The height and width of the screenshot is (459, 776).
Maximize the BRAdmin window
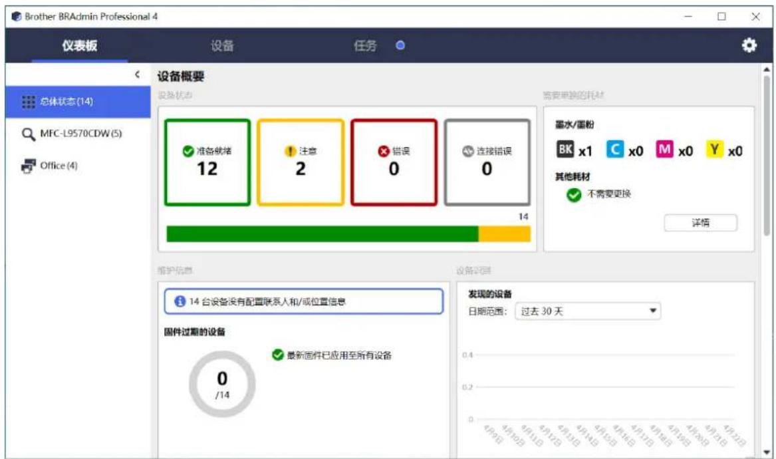721,17
